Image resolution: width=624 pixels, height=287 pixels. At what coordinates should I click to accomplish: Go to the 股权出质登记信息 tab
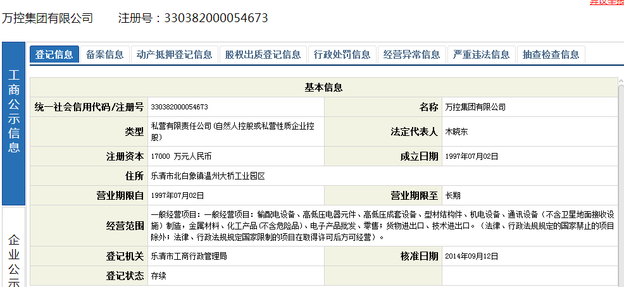(263, 54)
